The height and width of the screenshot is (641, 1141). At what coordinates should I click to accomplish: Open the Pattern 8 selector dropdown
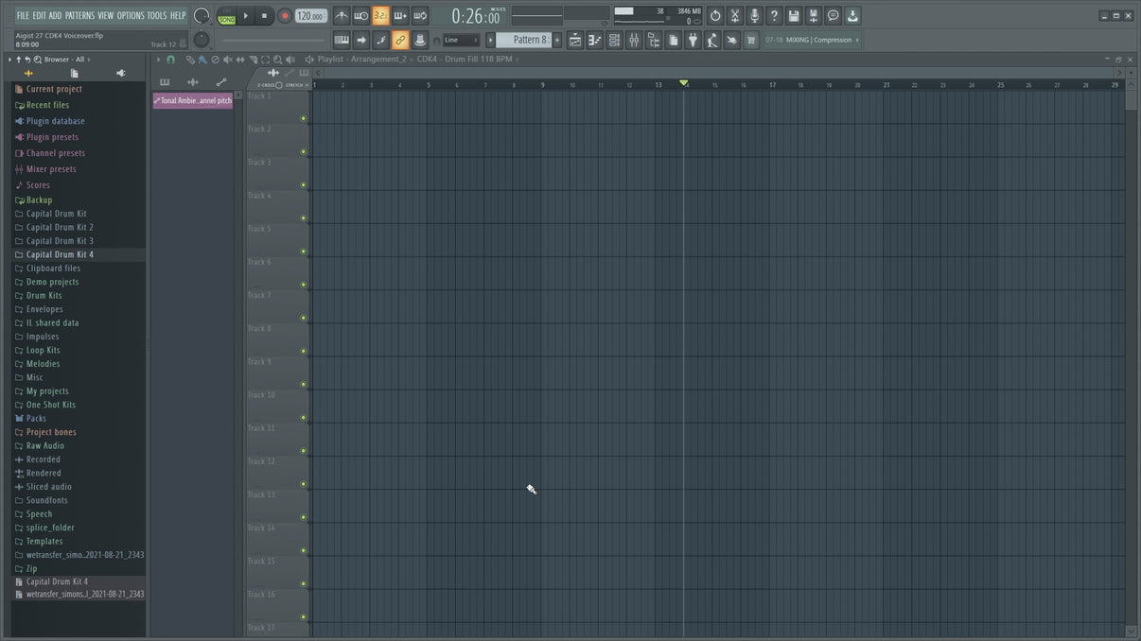(524, 40)
